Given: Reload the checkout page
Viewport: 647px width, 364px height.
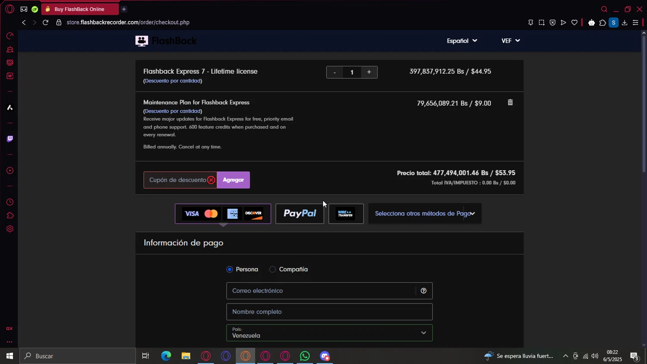Looking at the screenshot, I should click(45, 22).
